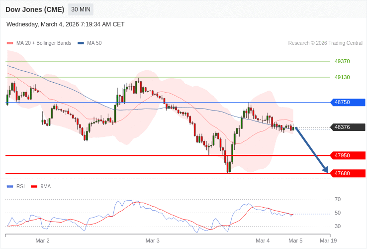Click the red 47950 support price tag

pyautogui.click(x=348, y=155)
